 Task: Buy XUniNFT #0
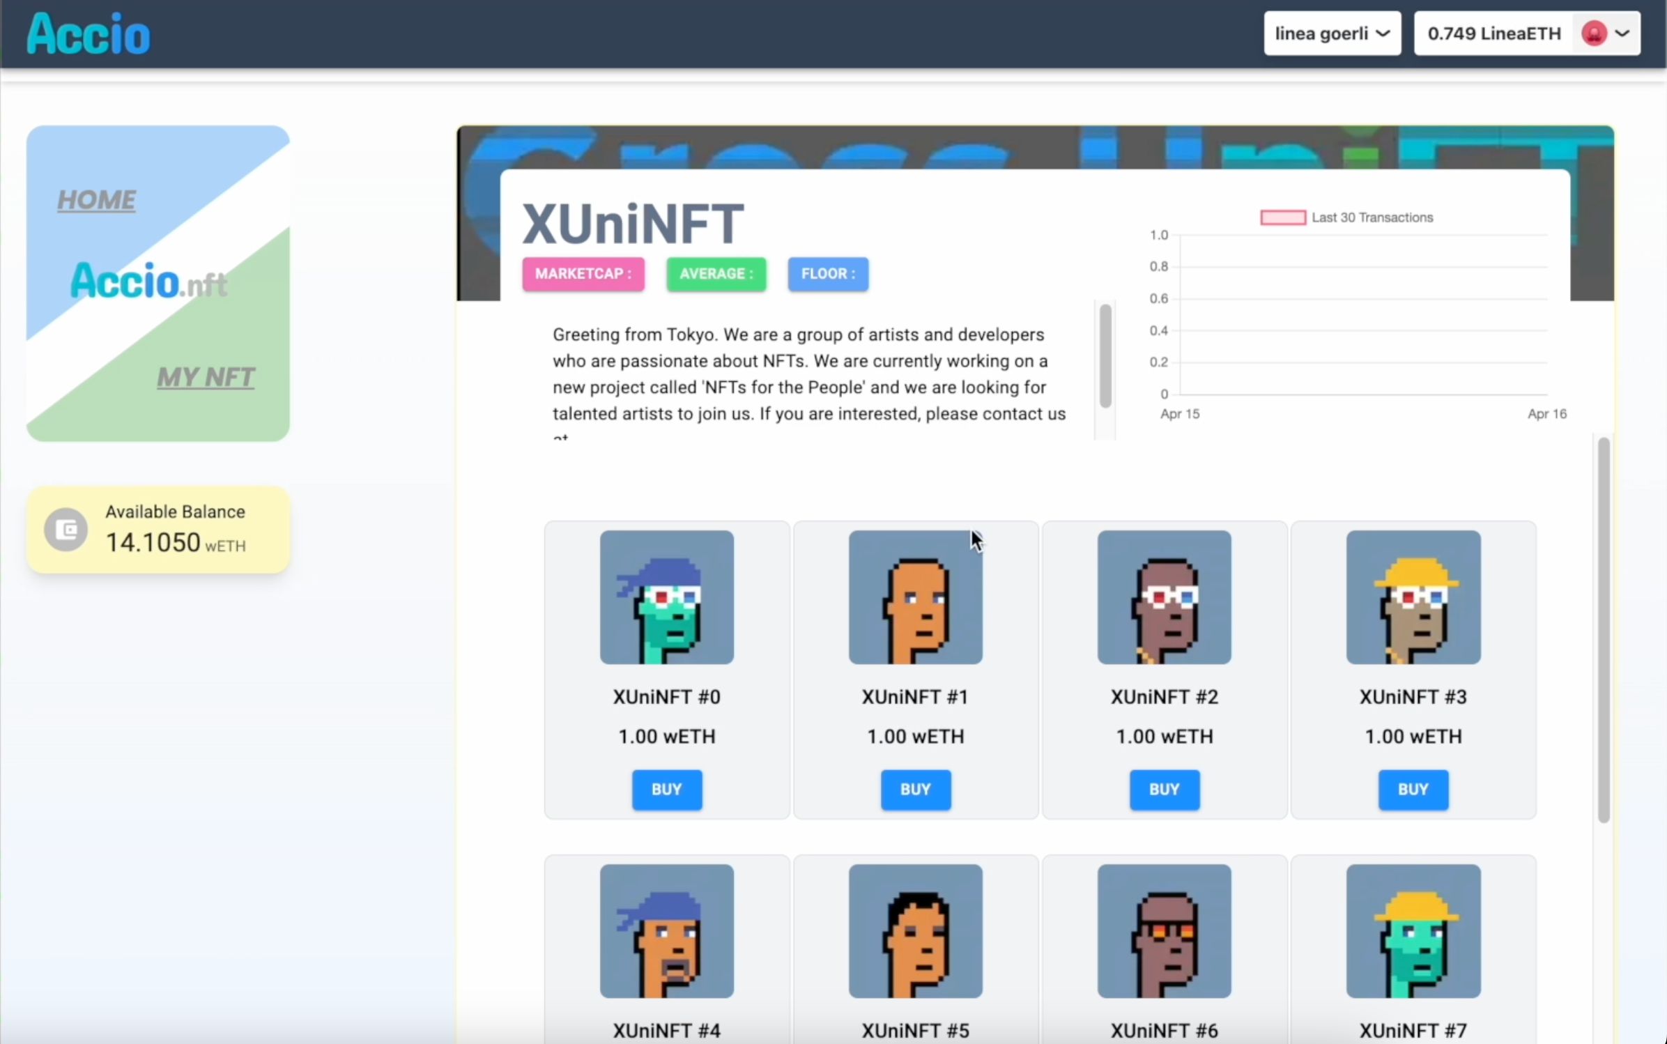[x=667, y=790]
